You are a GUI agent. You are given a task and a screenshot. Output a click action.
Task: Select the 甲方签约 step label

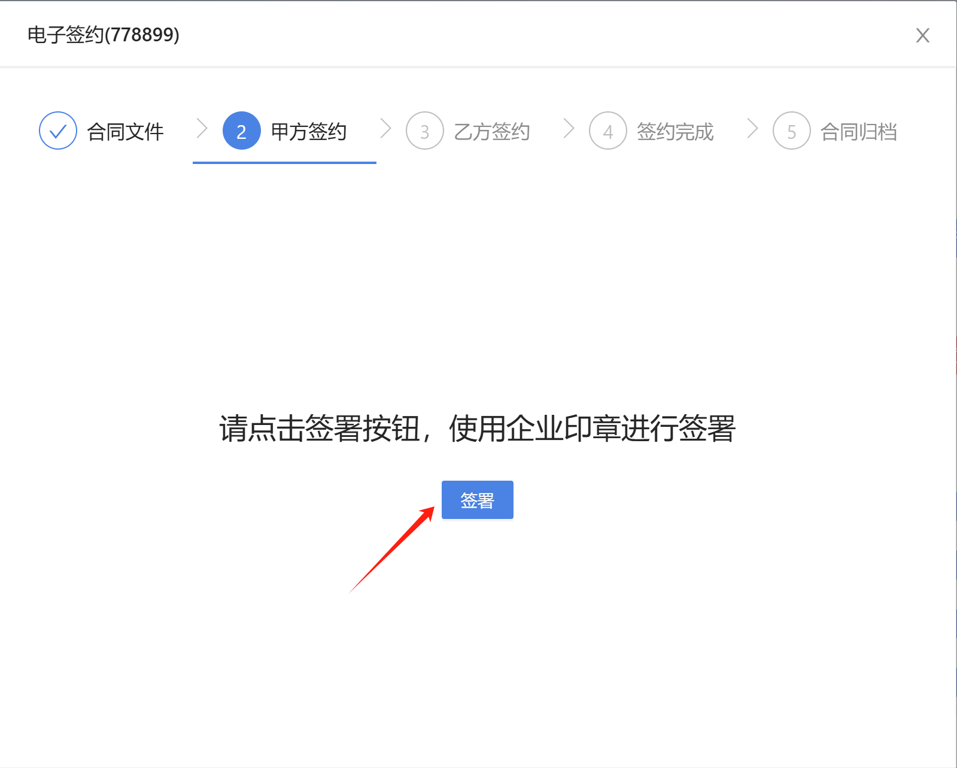click(309, 132)
